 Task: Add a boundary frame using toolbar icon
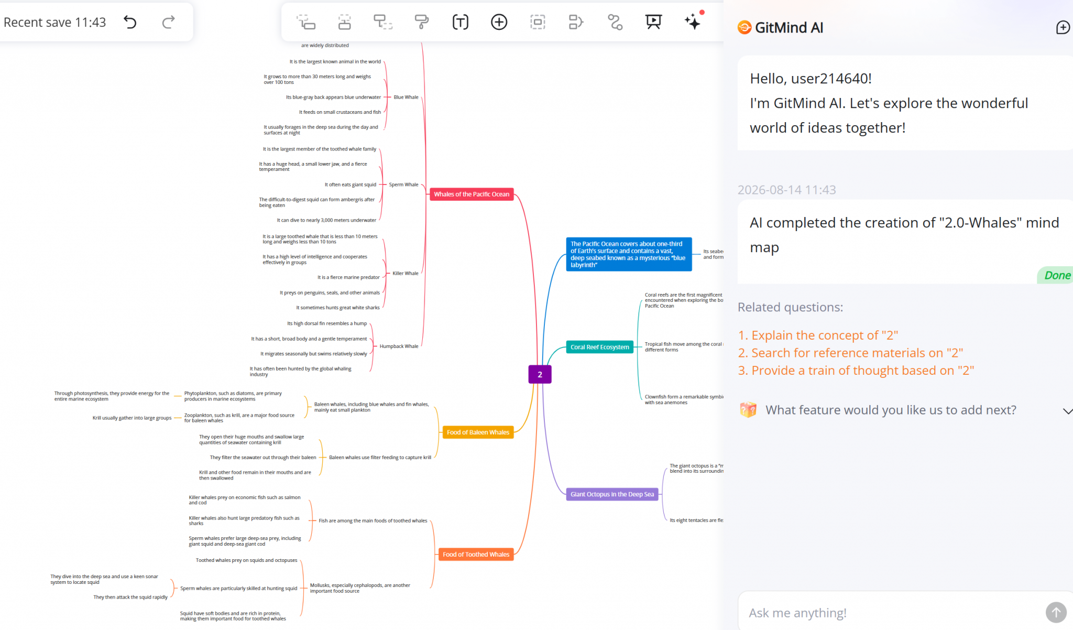point(538,22)
